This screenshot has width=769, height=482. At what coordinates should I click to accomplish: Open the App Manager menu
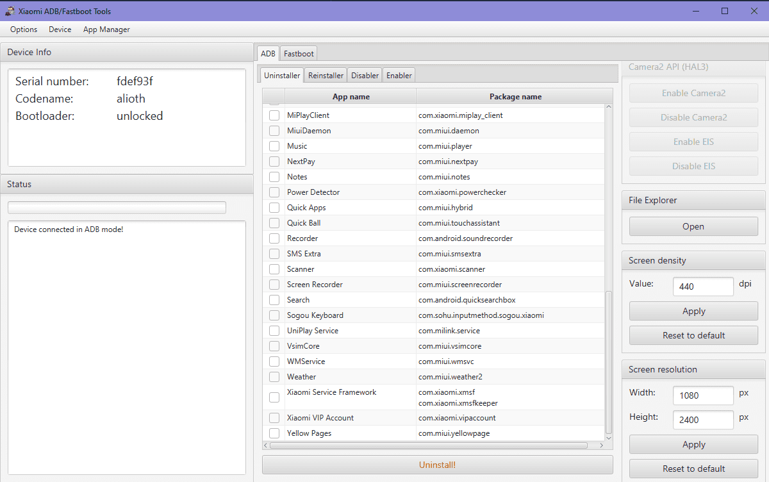point(106,29)
